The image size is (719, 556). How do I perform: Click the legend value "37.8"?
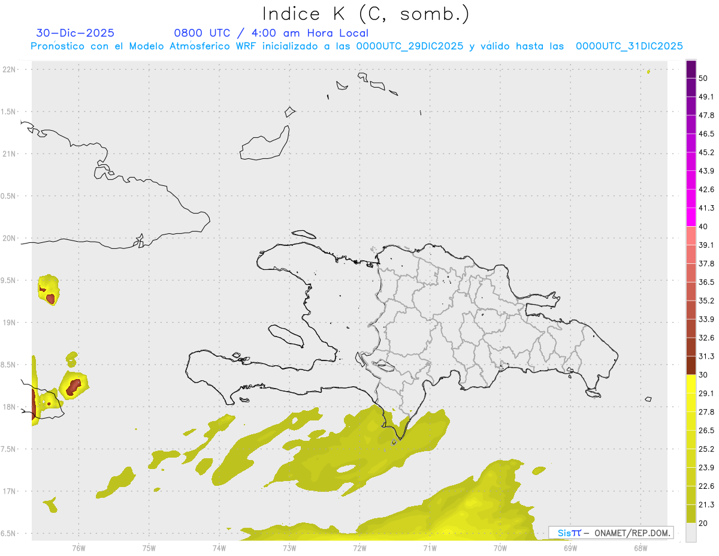pyautogui.click(x=706, y=263)
